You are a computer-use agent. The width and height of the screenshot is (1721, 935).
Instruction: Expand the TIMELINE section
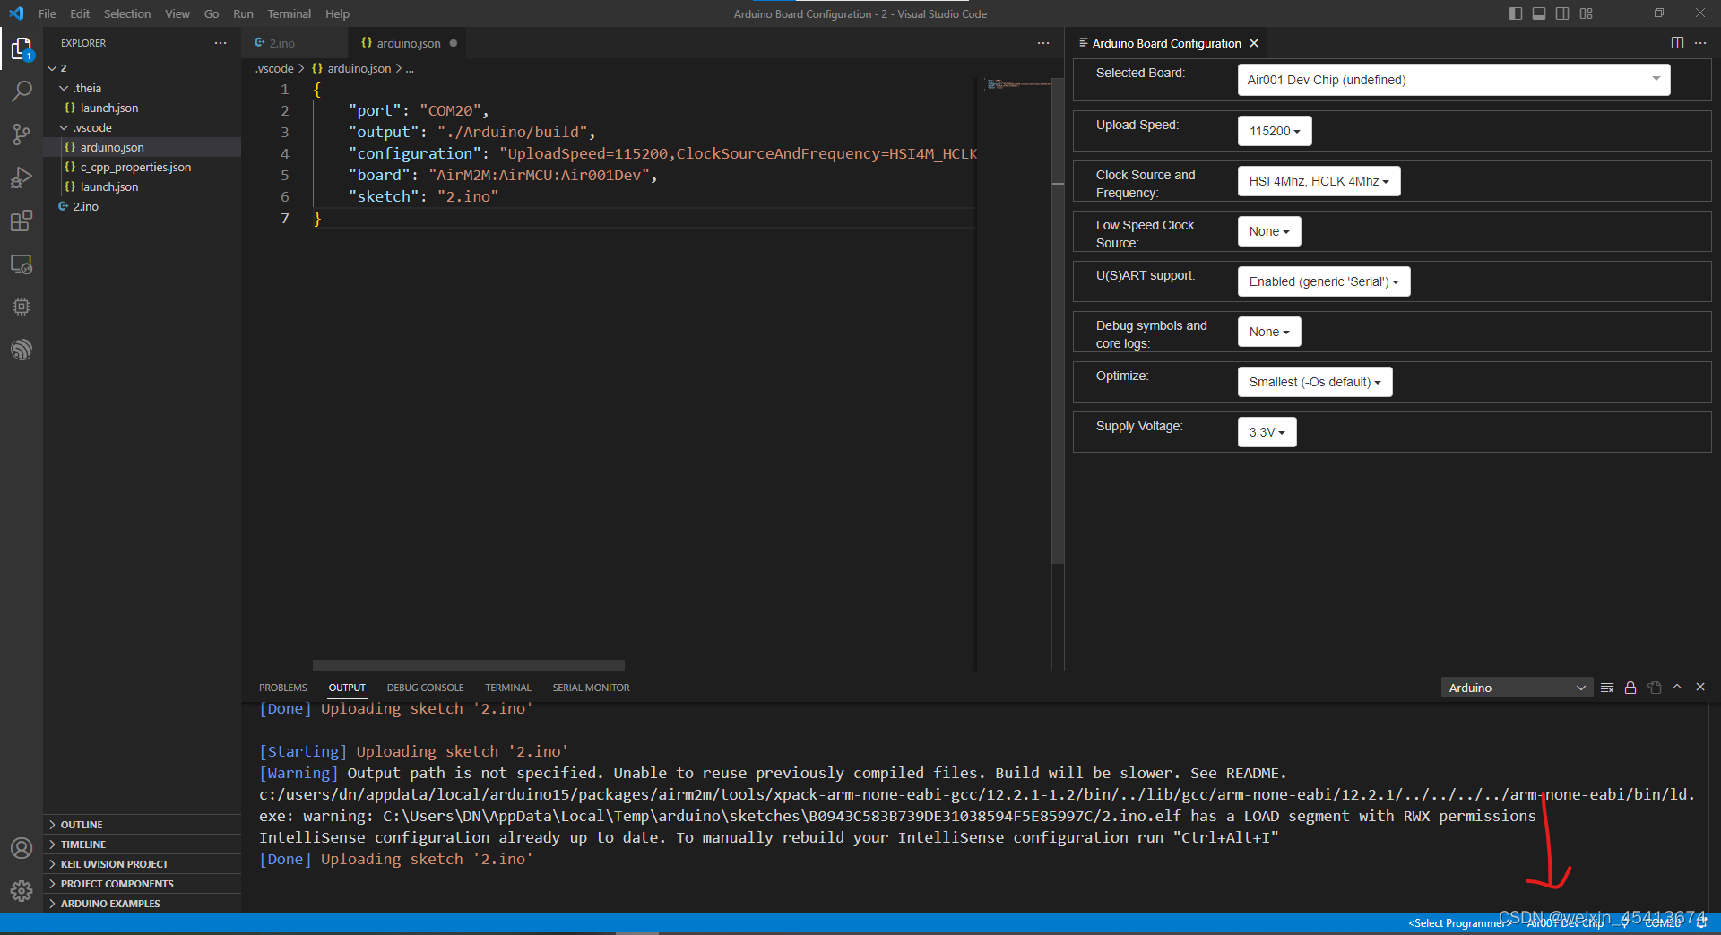pos(142,844)
